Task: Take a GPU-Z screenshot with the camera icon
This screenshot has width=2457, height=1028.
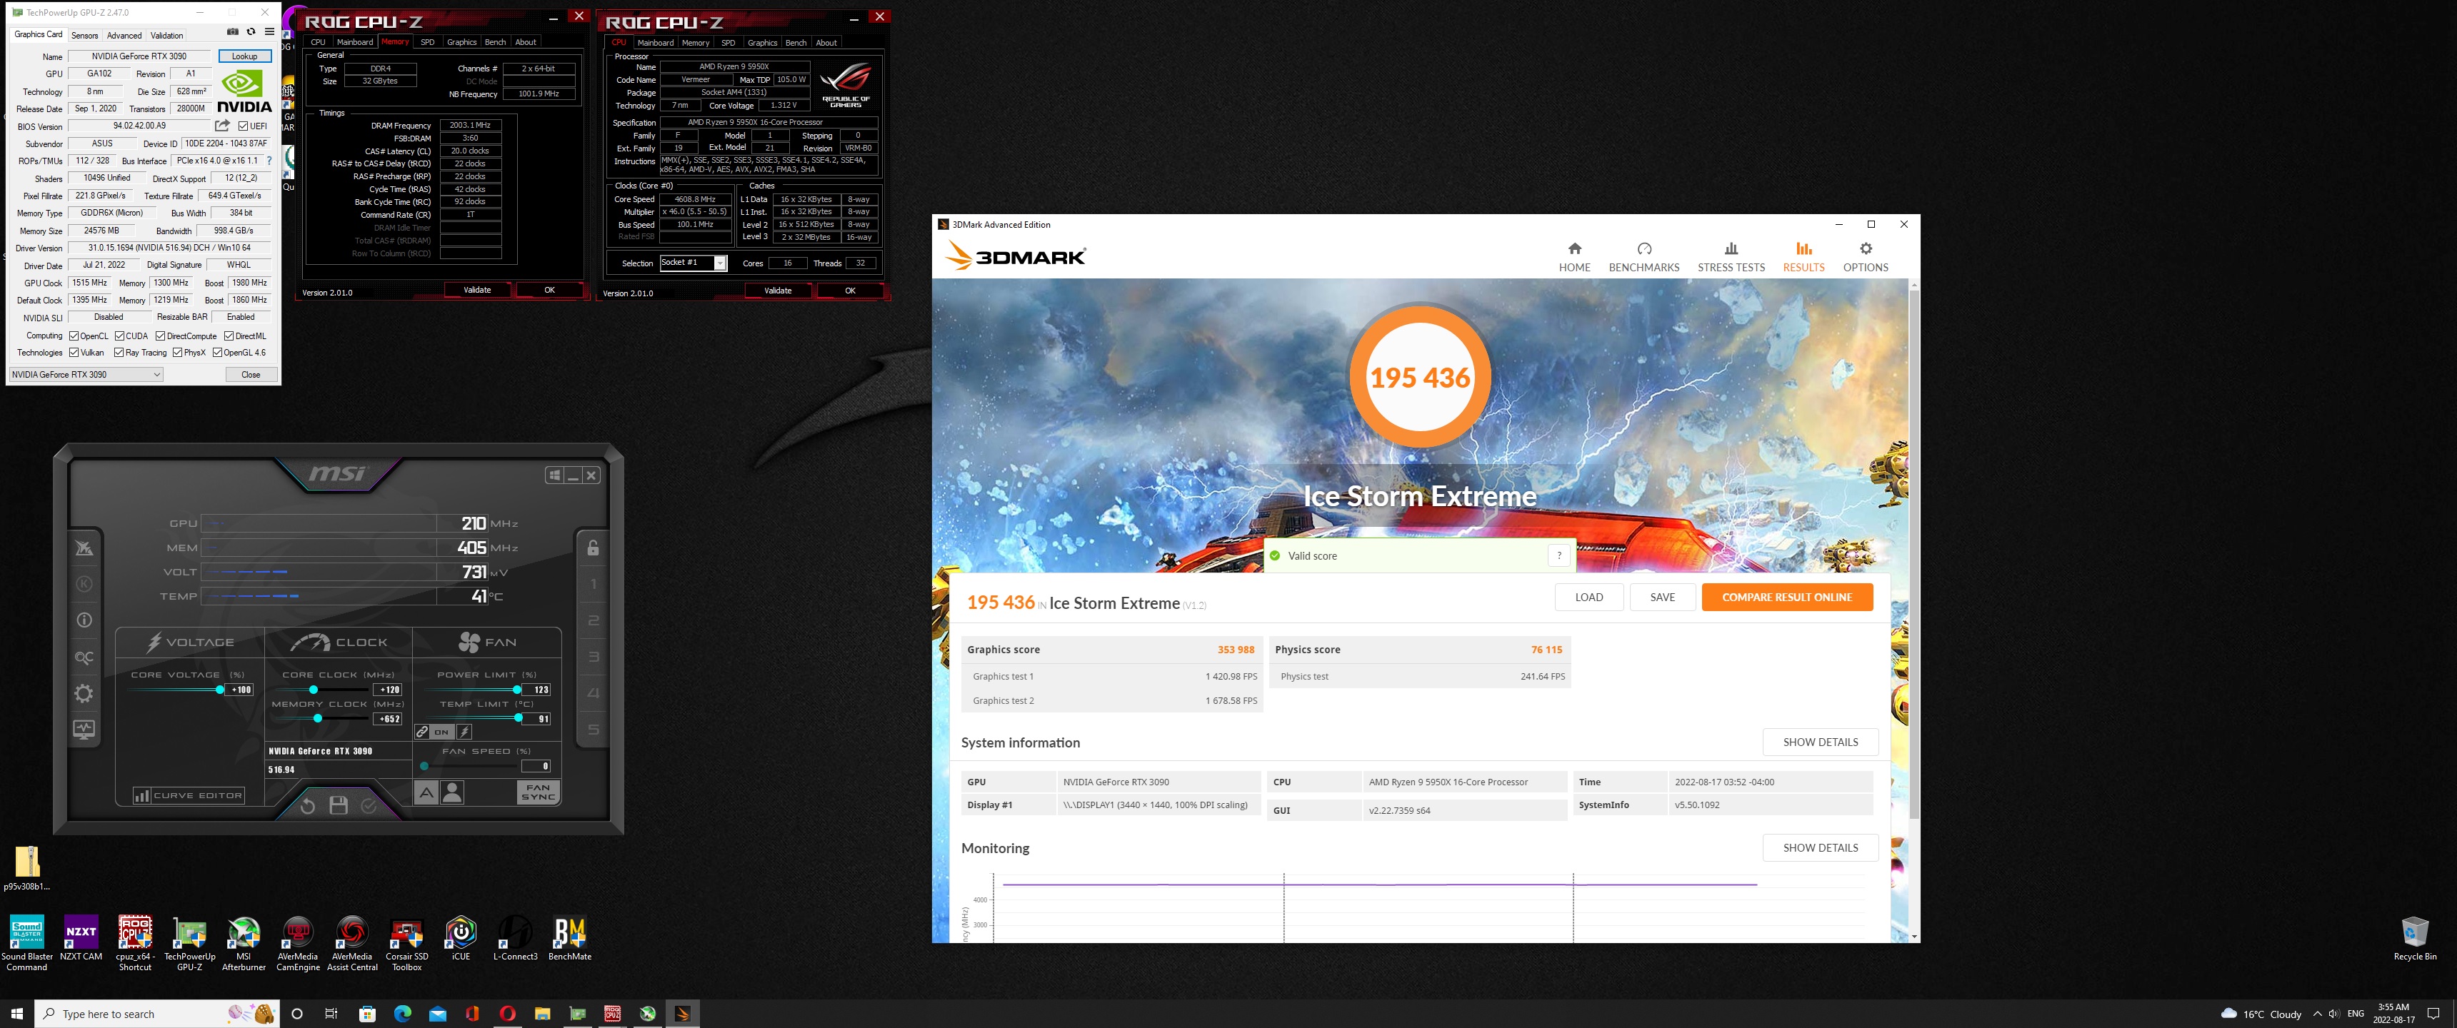Action: 233,31
